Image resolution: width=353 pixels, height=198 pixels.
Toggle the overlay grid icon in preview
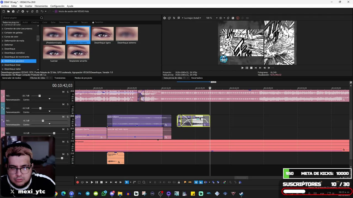pos(220,18)
